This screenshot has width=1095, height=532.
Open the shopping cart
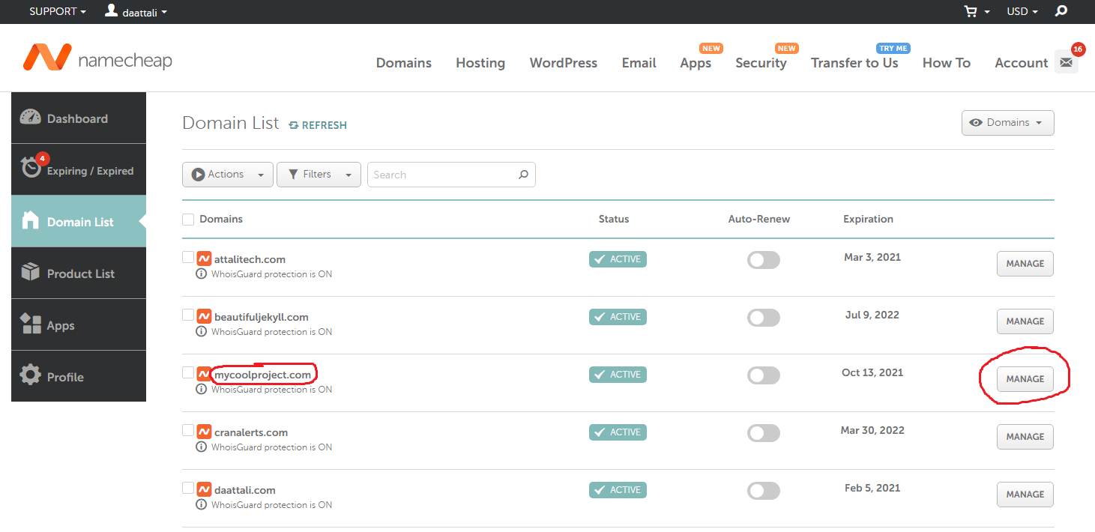pyautogui.click(x=971, y=11)
